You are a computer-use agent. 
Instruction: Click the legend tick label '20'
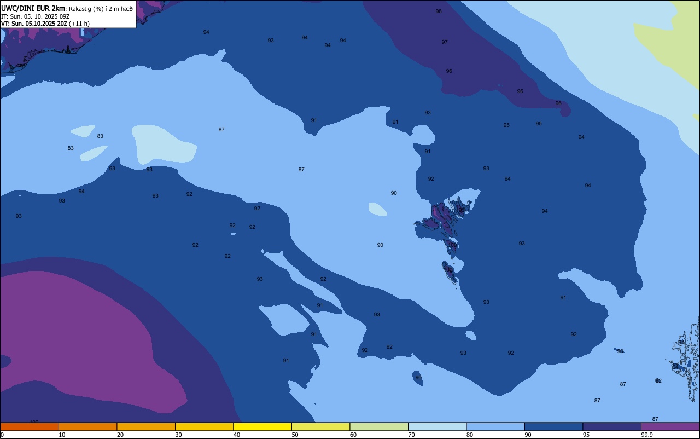(120, 435)
